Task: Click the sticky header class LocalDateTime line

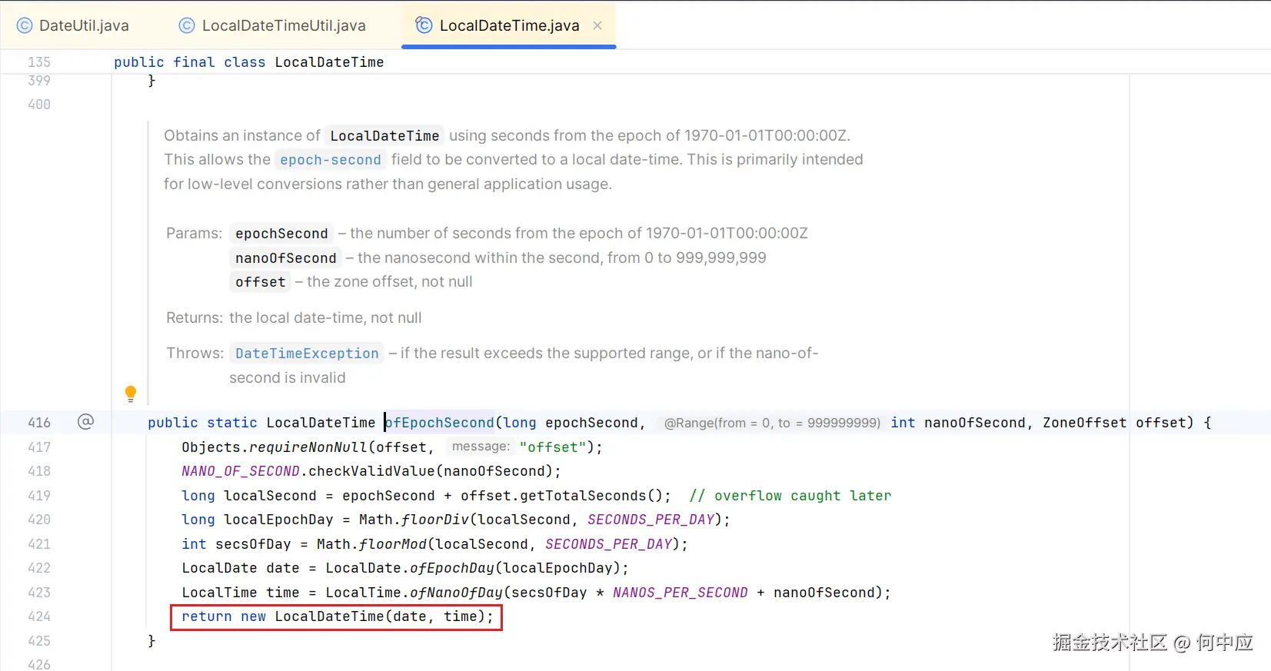Action: (248, 62)
